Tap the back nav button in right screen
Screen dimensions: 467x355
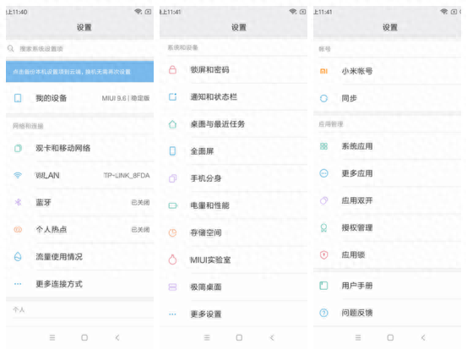(x=423, y=337)
